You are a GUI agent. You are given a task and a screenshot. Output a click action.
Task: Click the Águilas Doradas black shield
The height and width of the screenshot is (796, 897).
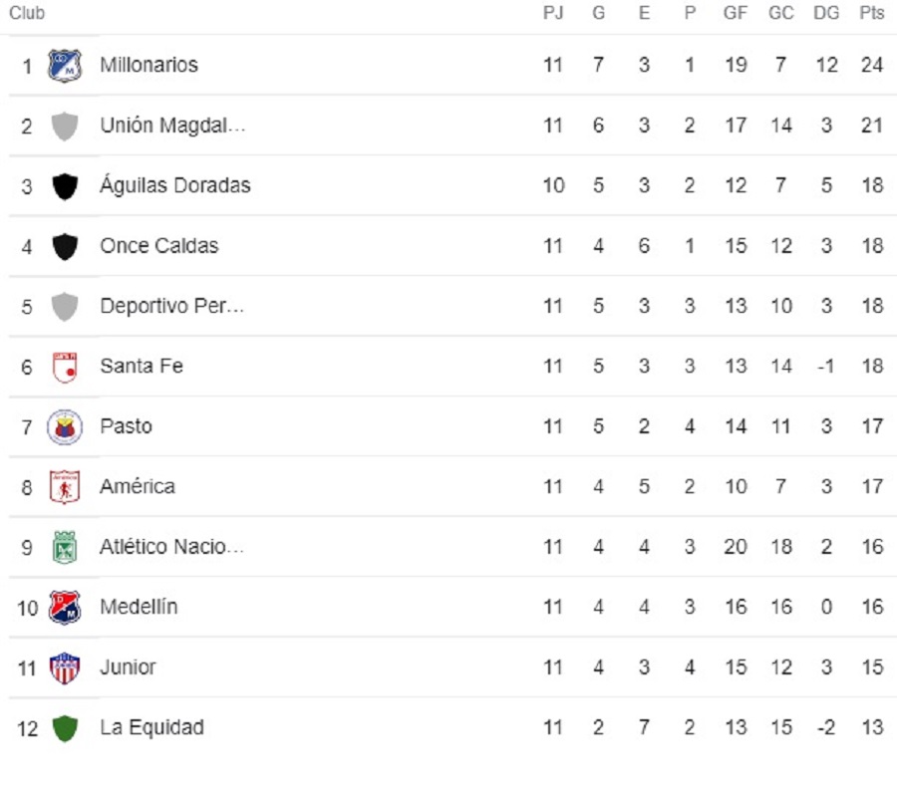pyautogui.click(x=65, y=186)
